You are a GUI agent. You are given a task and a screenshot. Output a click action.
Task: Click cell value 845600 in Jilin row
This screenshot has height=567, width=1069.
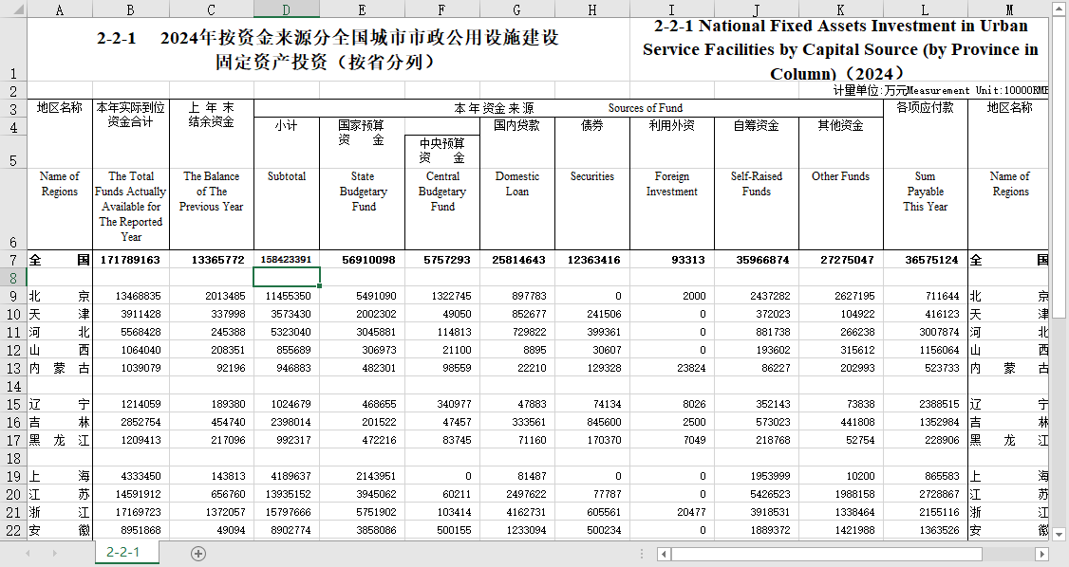(x=591, y=422)
